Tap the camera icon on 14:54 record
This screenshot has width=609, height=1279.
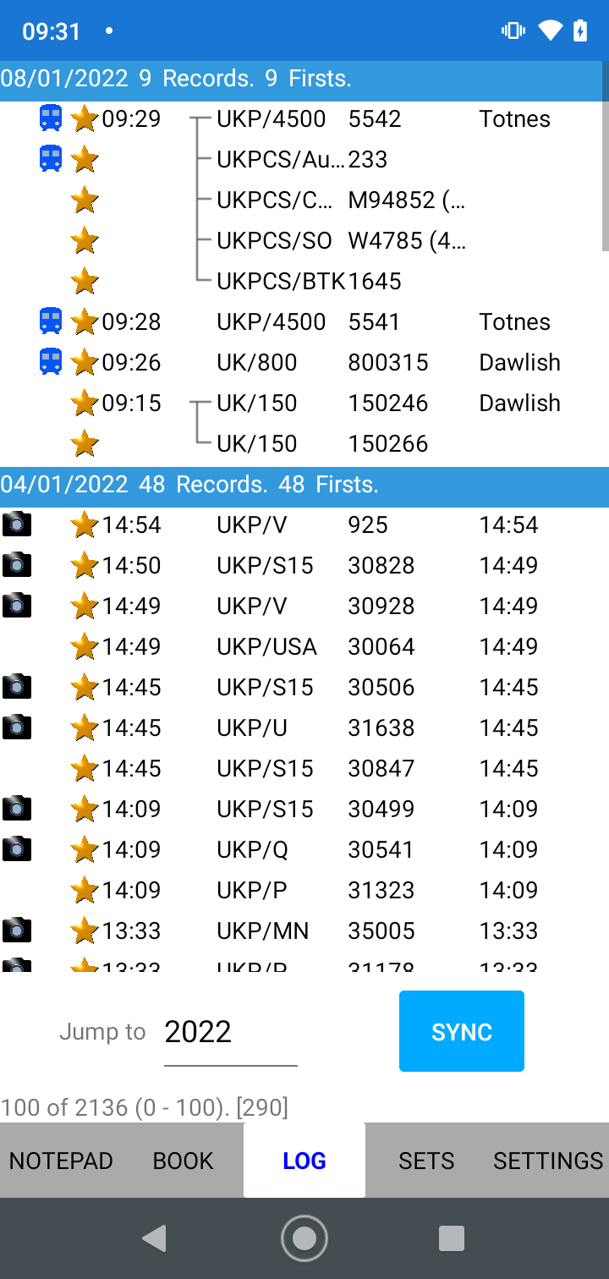(x=17, y=524)
